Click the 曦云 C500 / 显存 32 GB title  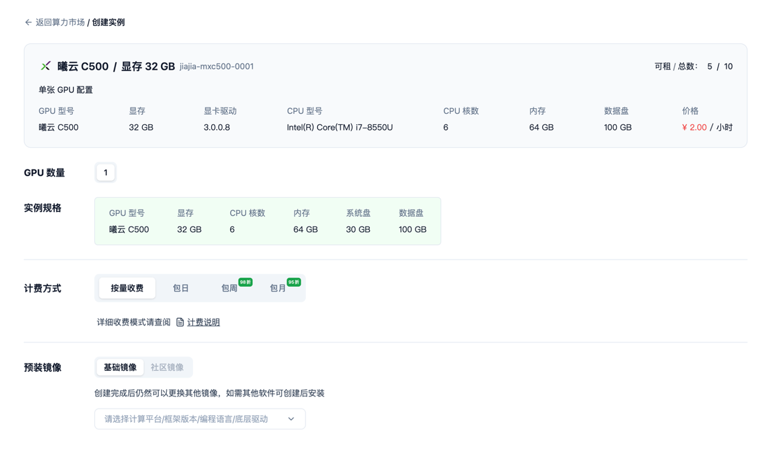click(116, 66)
